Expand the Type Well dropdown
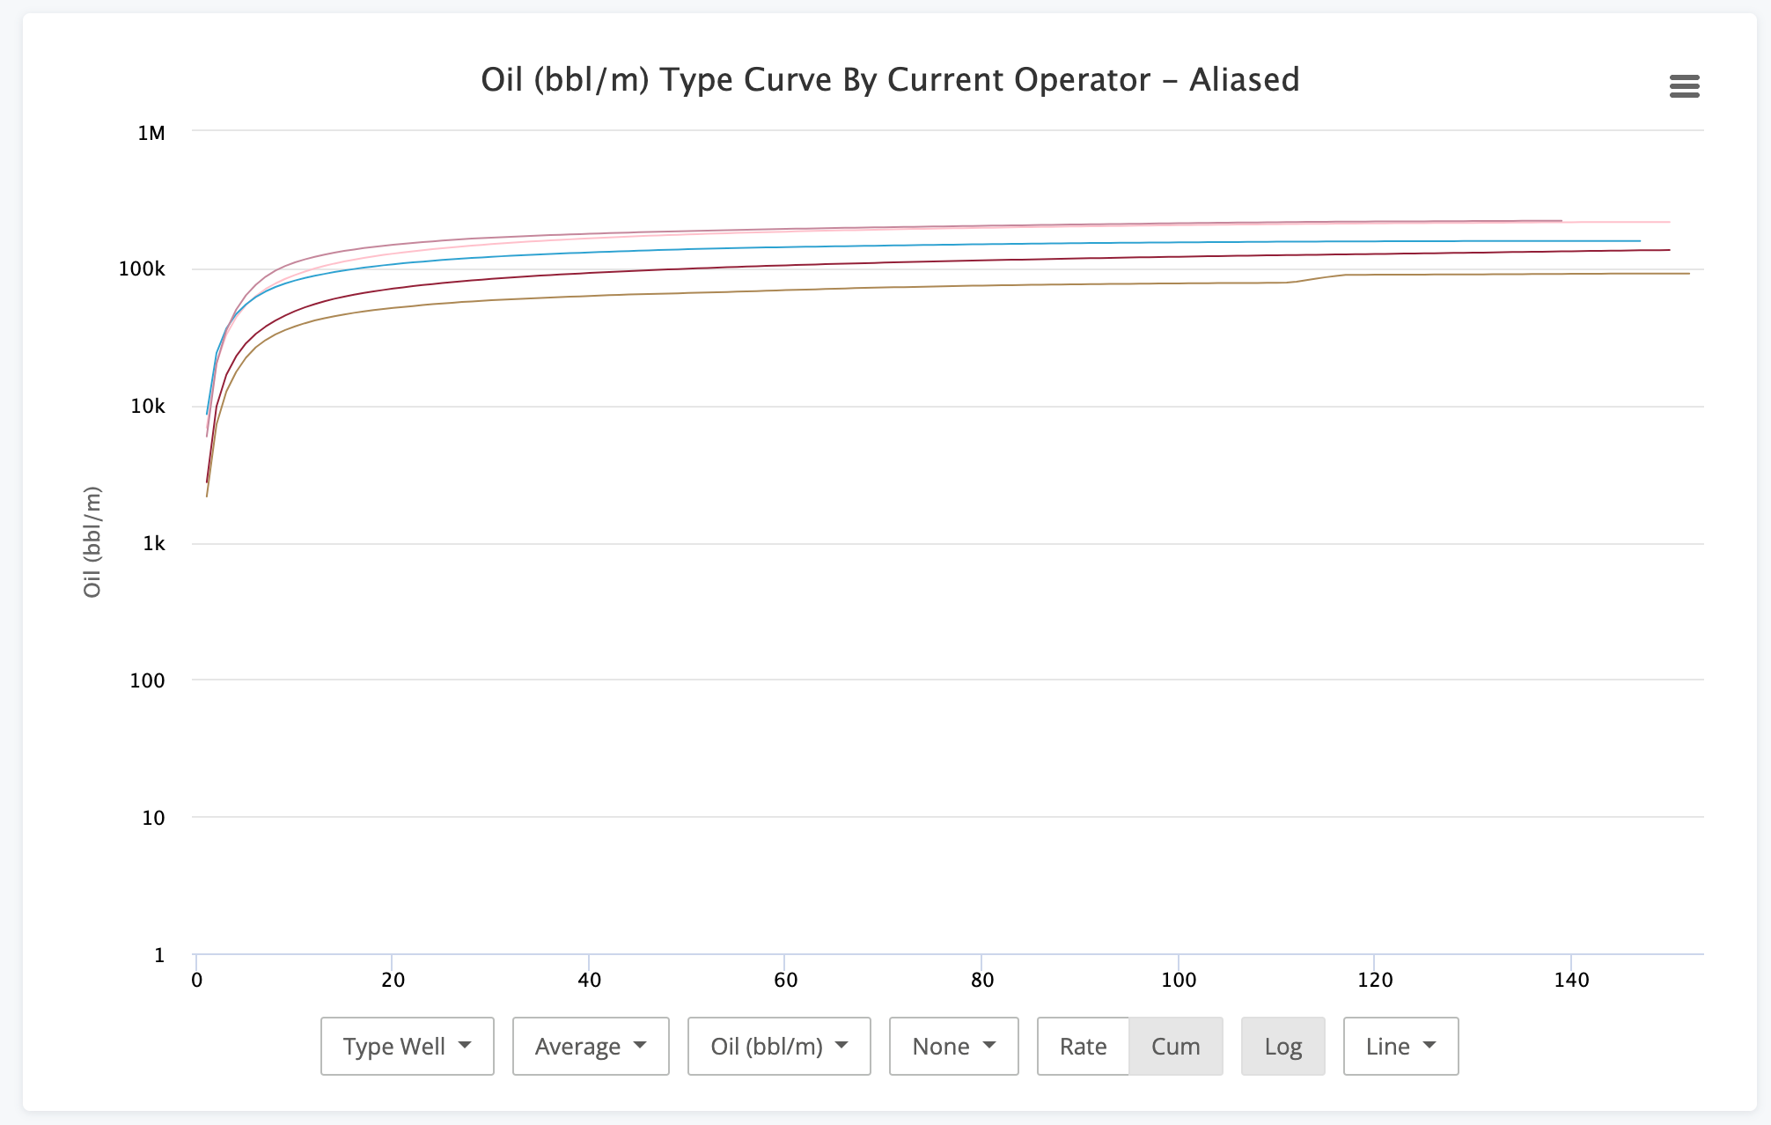Image resolution: width=1771 pixels, height=1125 pixels. pos(407,1046)
